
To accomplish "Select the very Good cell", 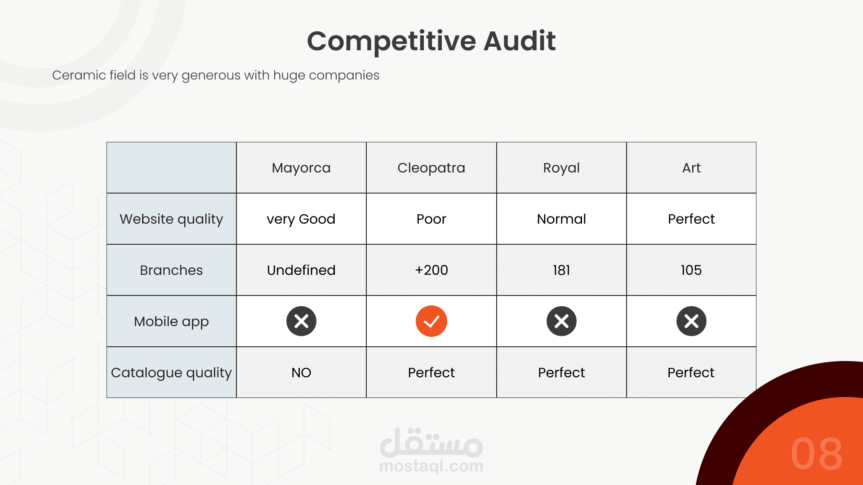I will pos(301,219).
